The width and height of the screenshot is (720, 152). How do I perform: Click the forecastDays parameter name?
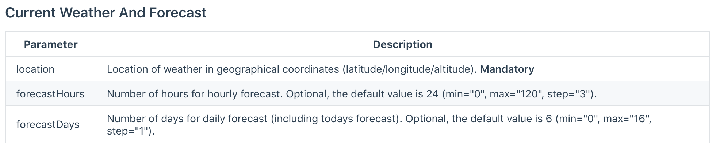coord(48,124)
